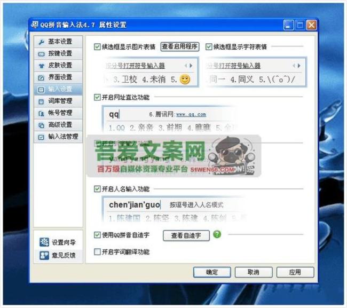Go to 帐号管理 account icon
This screenshot has width=347, height=308.
click(x=42, y=113)
